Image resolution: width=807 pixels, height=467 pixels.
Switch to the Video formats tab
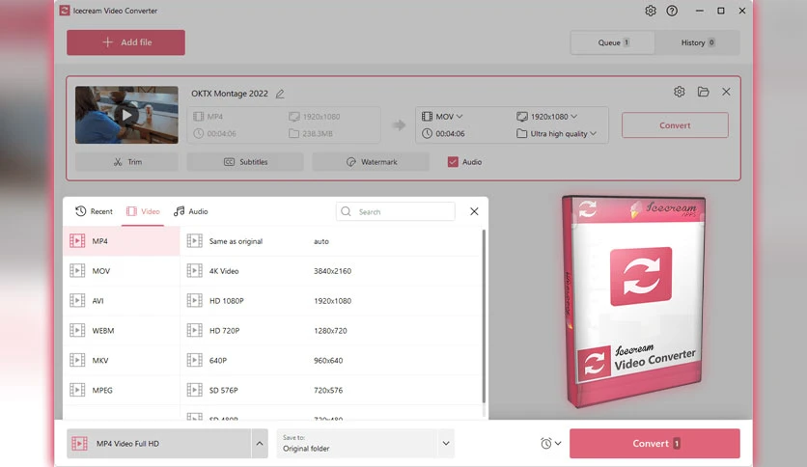(143, 211)
